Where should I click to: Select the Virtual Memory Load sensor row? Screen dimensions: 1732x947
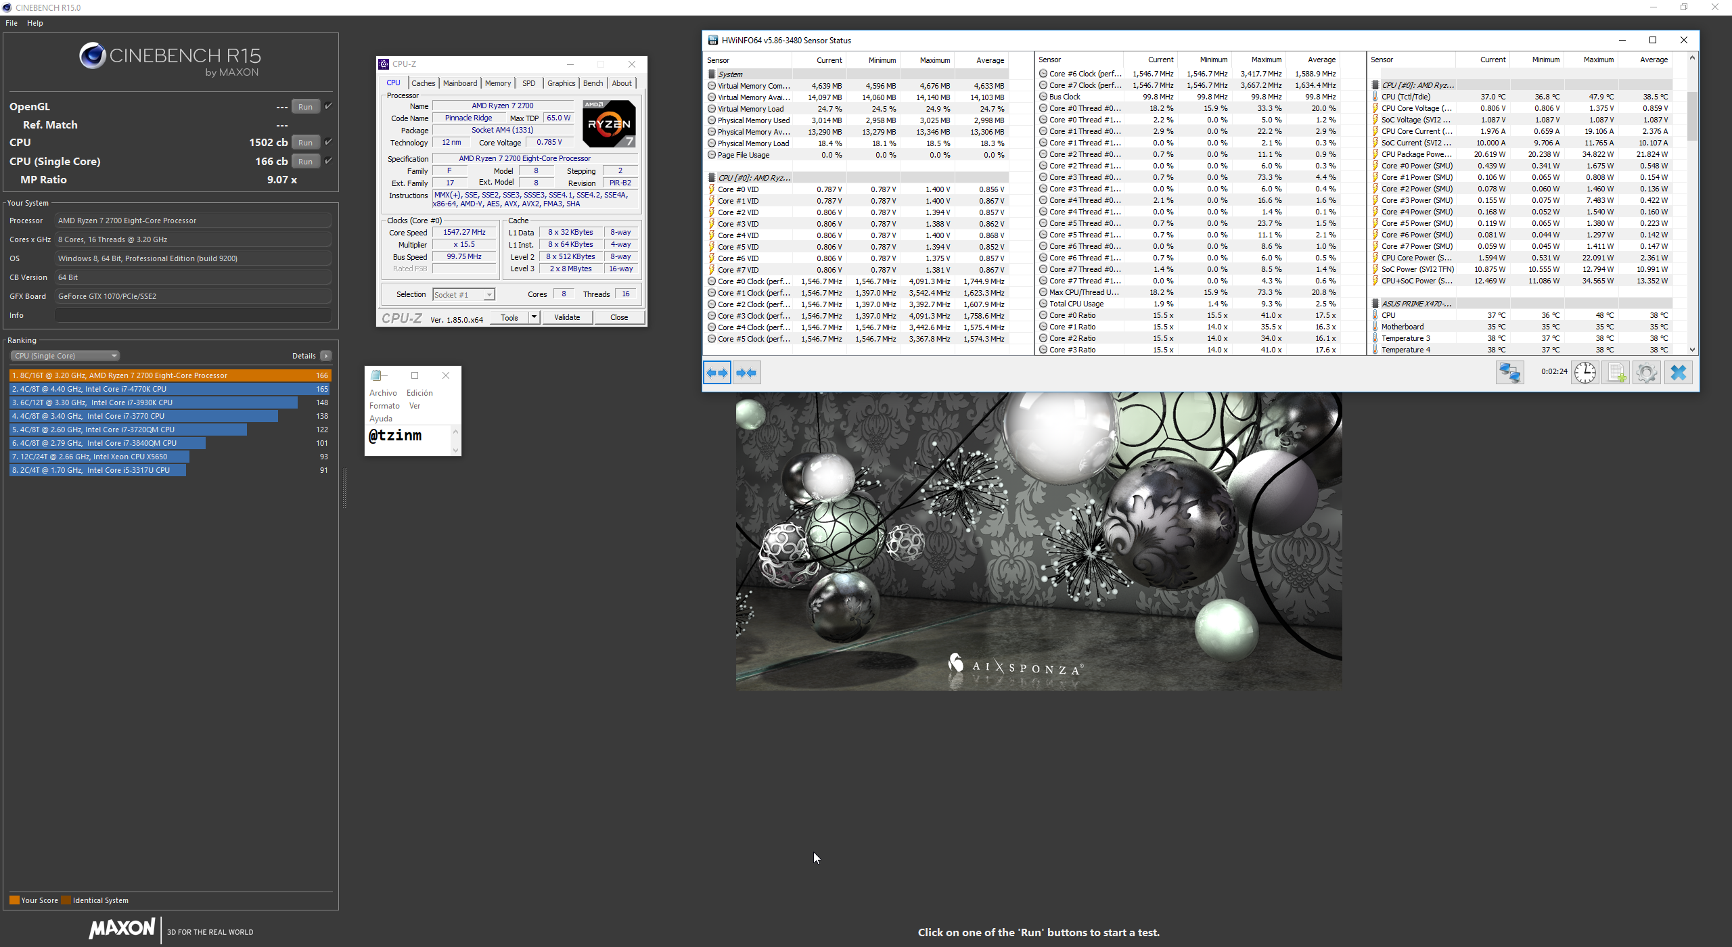click(858, 109)
